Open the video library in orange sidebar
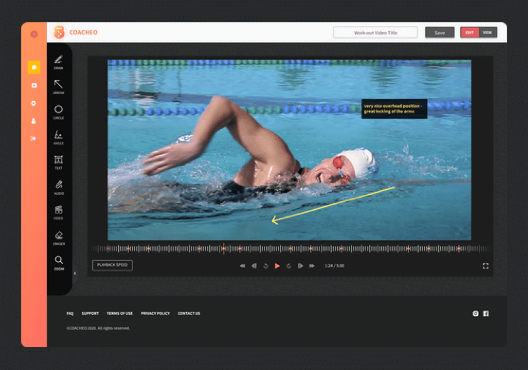528x370 pixels. pos(34,85)
